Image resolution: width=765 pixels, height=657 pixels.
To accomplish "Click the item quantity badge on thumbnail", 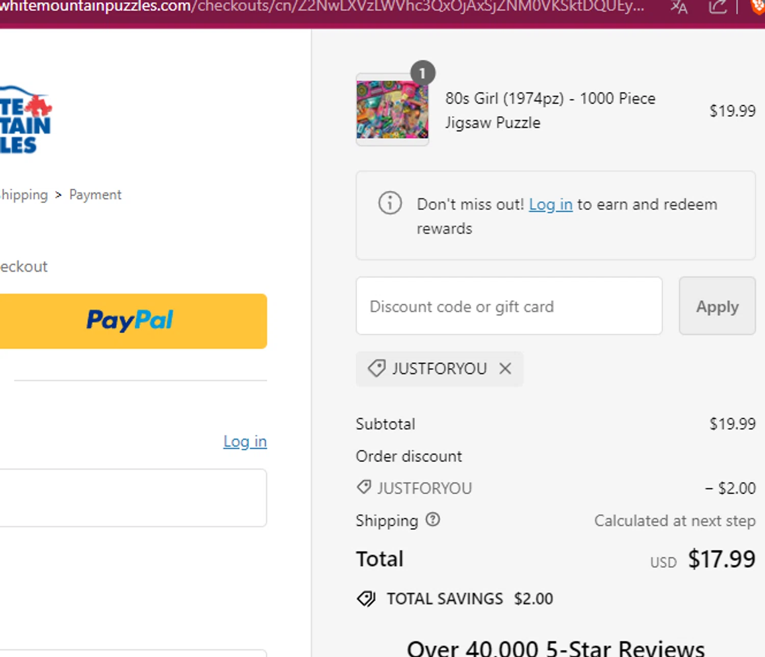I will coord(423,73).
